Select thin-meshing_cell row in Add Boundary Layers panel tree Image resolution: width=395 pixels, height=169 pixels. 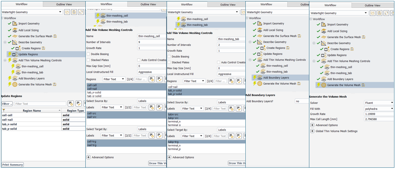click(x=277, y=66)
